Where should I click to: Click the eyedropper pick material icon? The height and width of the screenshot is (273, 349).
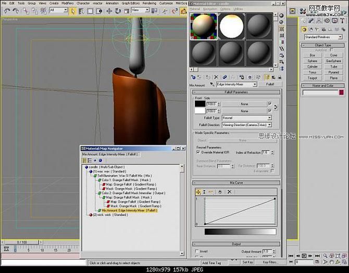(212, 84)
